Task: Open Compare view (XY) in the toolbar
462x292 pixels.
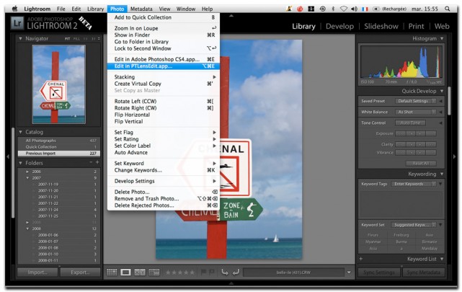Action: (x=140, y=272)
